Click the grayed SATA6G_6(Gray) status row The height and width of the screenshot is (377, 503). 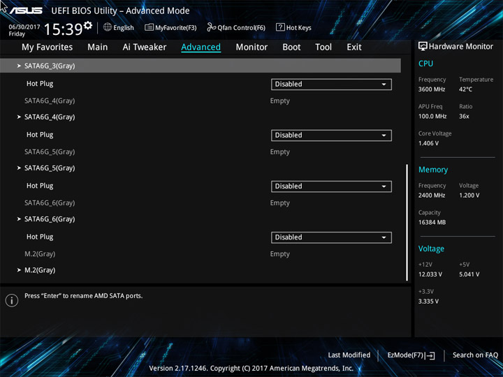[x=50, y=202]
